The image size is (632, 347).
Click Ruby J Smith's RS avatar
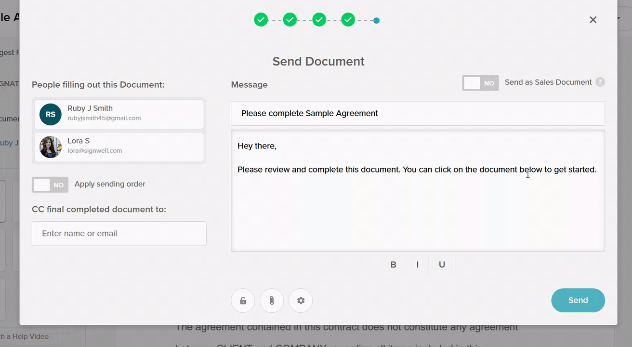pos(50,114)
